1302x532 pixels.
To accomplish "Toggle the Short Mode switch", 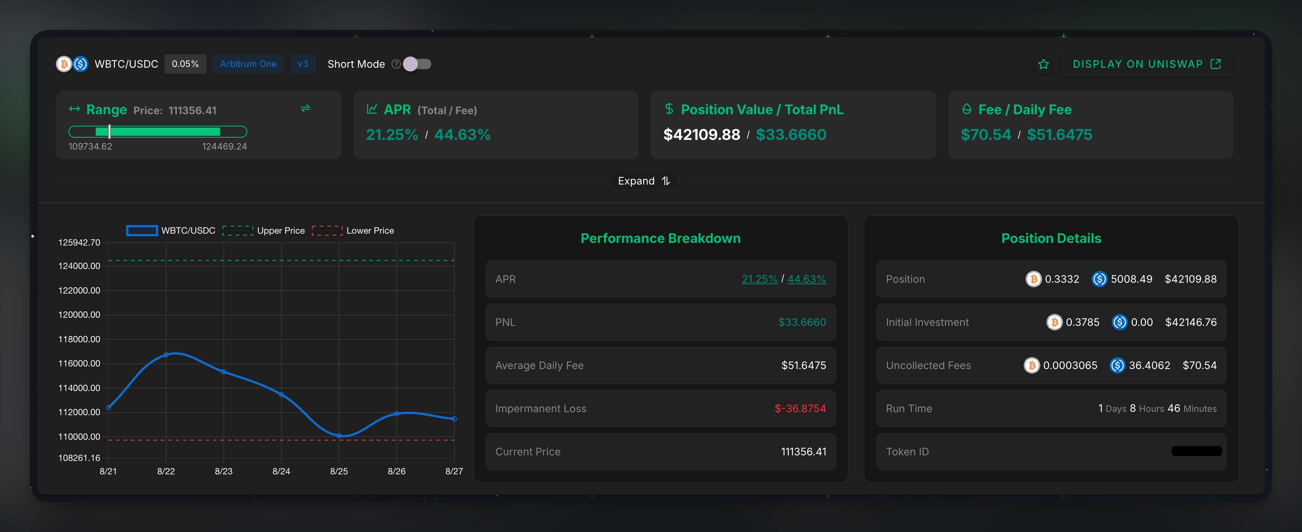I will click(x=417, y=64).
